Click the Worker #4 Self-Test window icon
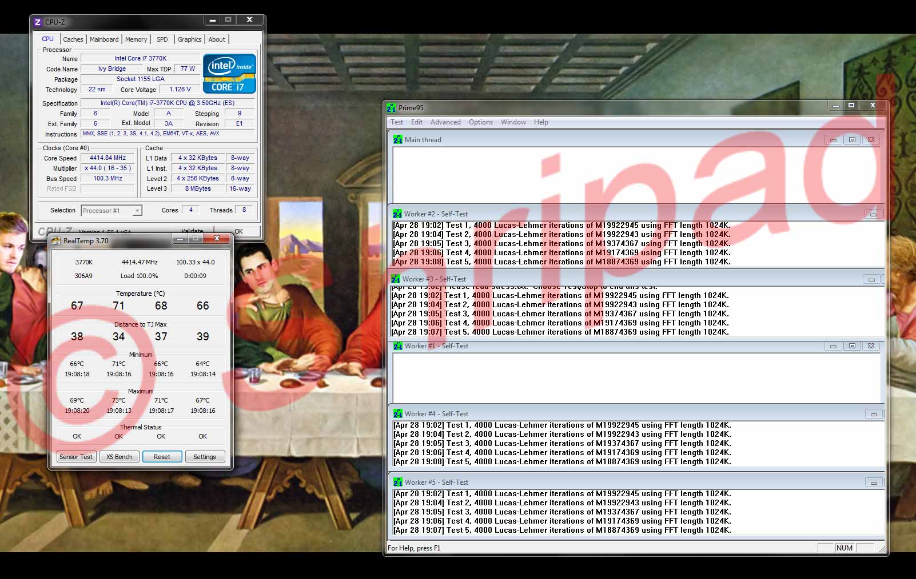Screen dimensions: 916x579 click(398, 414)
